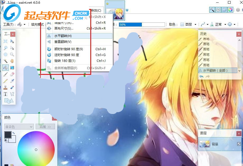This screenshot has height=166, width=243.
Task: Click History scrollbar up arrow
Action: point(239,40)
